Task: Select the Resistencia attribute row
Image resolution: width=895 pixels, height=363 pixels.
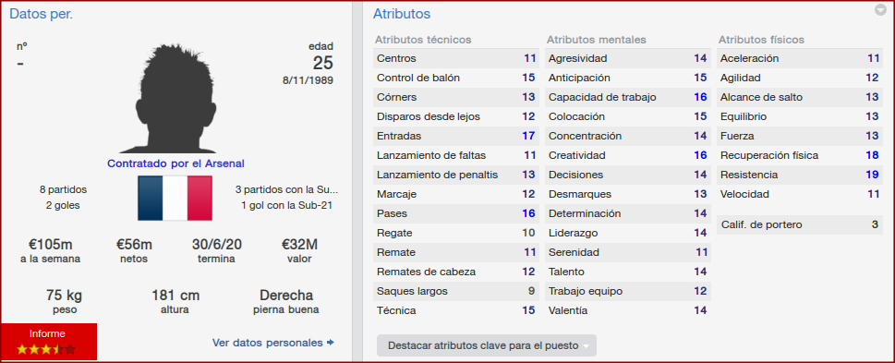Action: tap(800, 175)
